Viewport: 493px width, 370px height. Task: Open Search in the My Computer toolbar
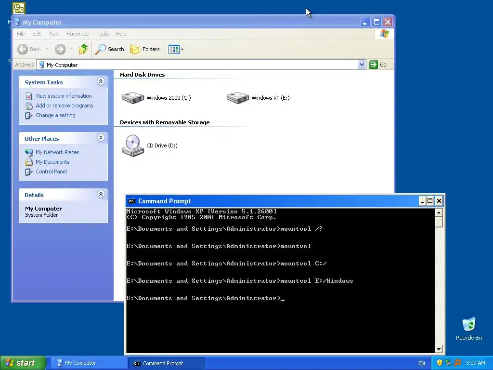click(x=109, y=49)
